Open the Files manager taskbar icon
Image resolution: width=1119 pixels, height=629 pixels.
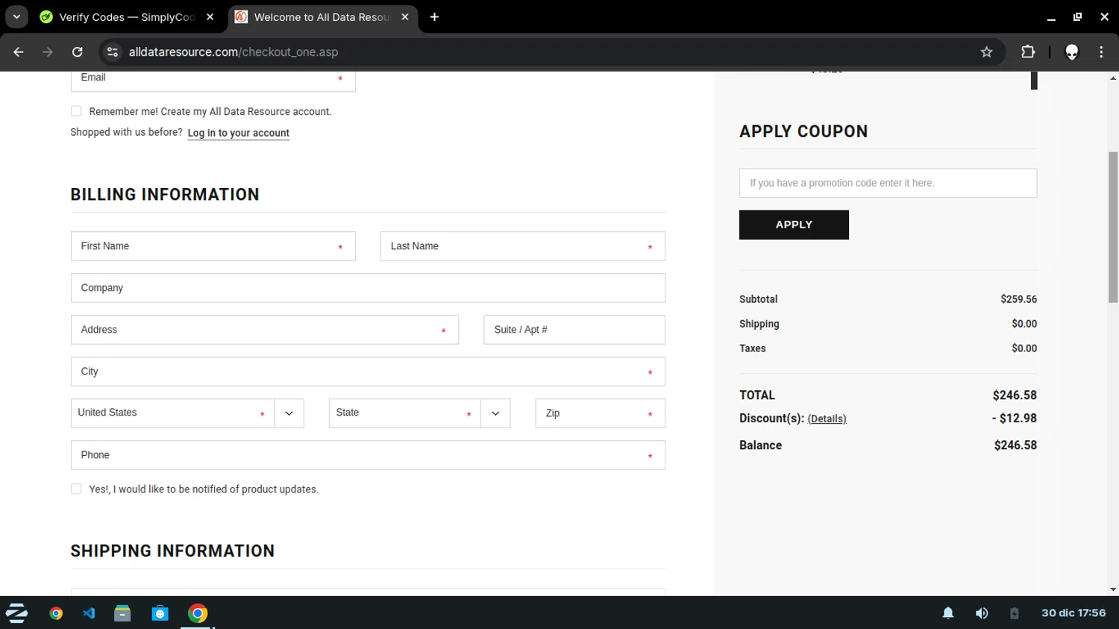click(x=122, y=613)
